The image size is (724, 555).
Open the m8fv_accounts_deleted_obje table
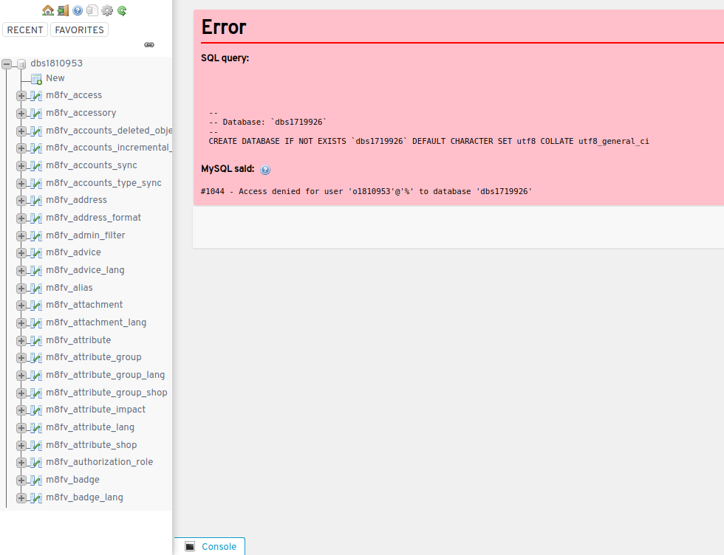(x=109, y=130)
